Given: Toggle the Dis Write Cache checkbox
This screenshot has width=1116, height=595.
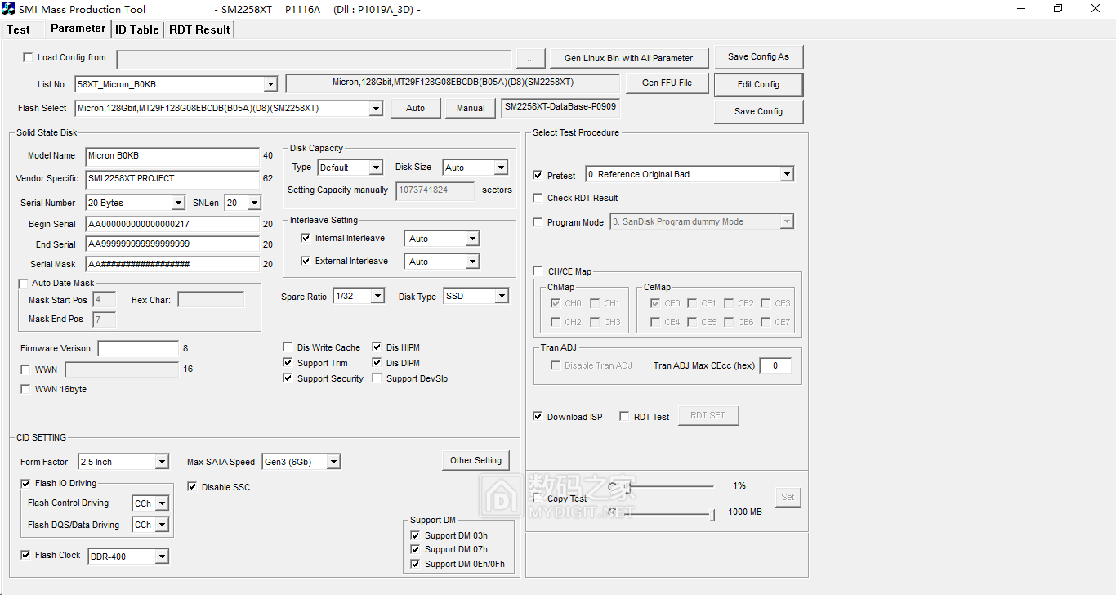Looking at the screenshot, I should point(288,347).
